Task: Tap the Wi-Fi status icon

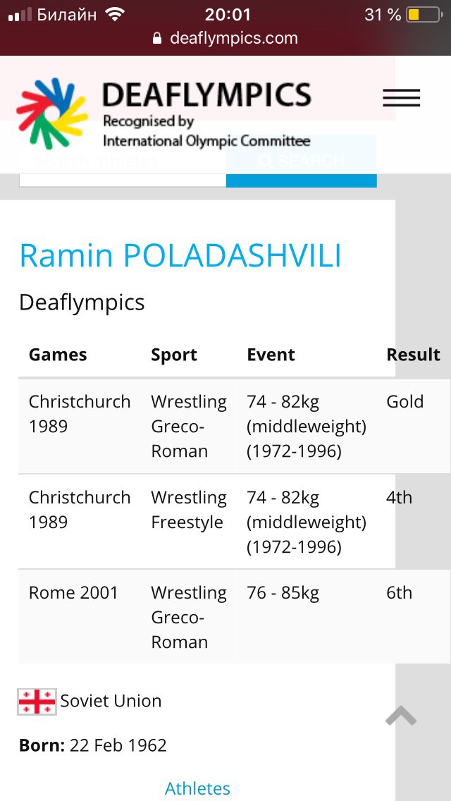Action: click(113, 14)
